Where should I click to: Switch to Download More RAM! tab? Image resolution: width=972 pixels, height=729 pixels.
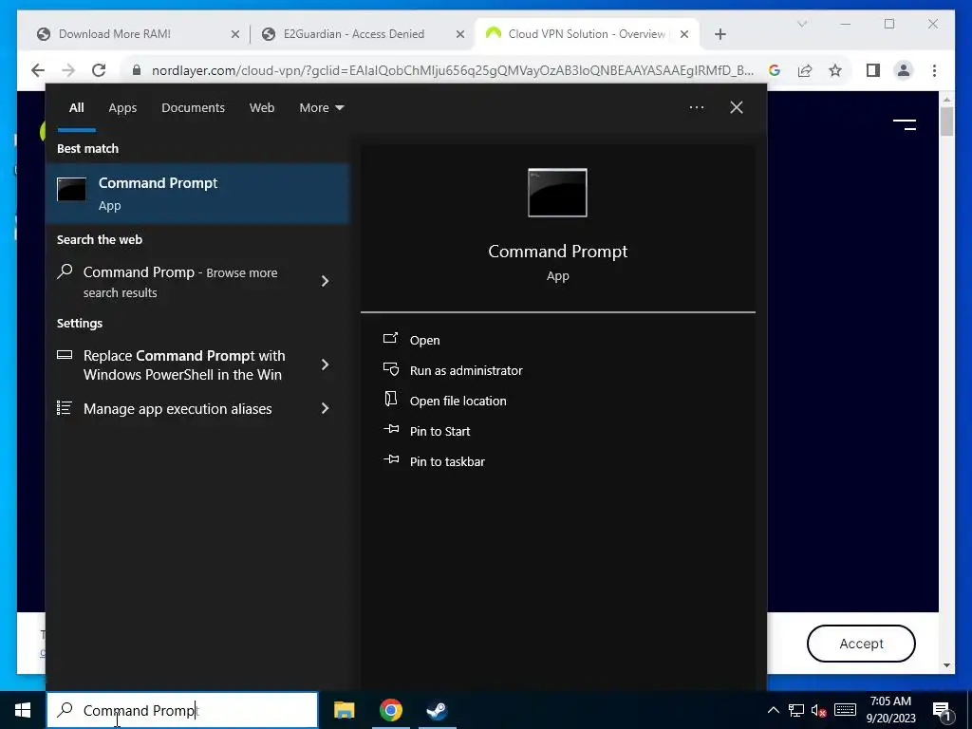coord(115,34)
